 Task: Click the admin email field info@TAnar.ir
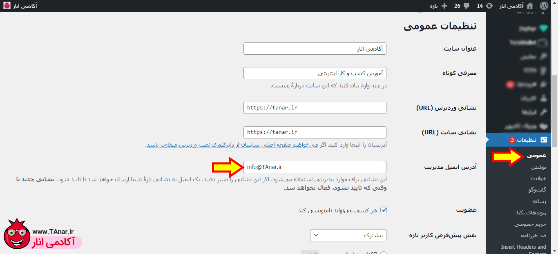click(x=315, y=167)
